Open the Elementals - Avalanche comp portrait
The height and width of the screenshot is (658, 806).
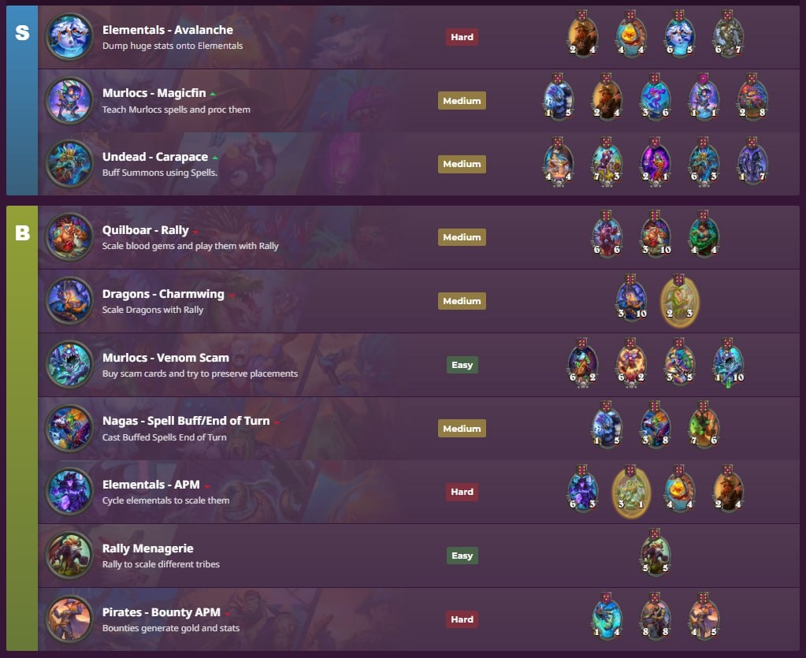(x=69, y=37)
